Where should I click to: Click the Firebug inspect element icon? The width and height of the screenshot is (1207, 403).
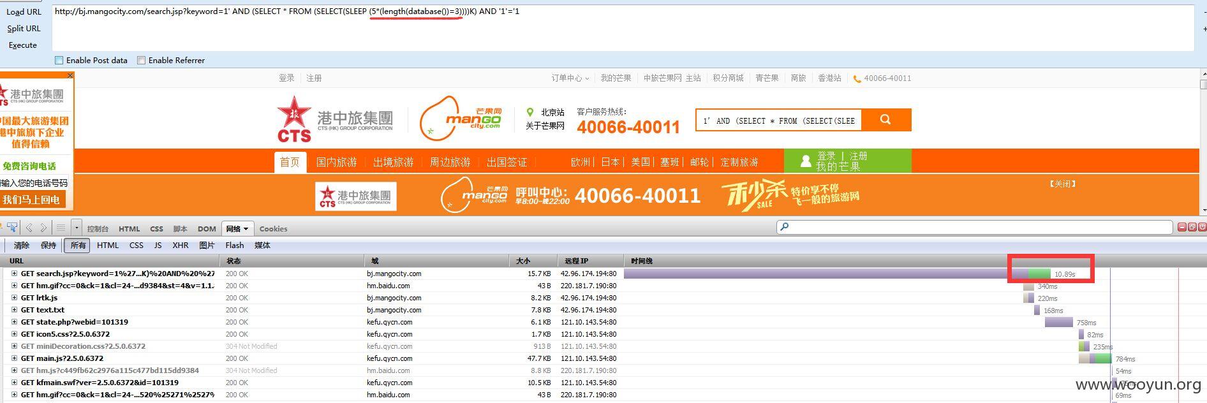pyautogui.click(x=11, y=228)
